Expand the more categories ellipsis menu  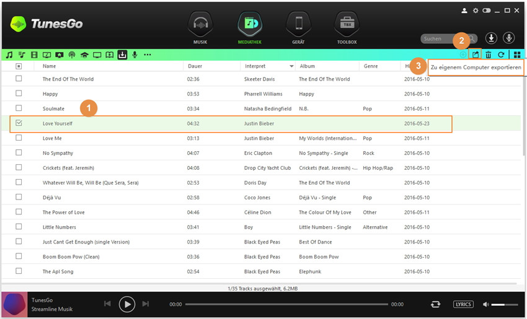point(147,55)
